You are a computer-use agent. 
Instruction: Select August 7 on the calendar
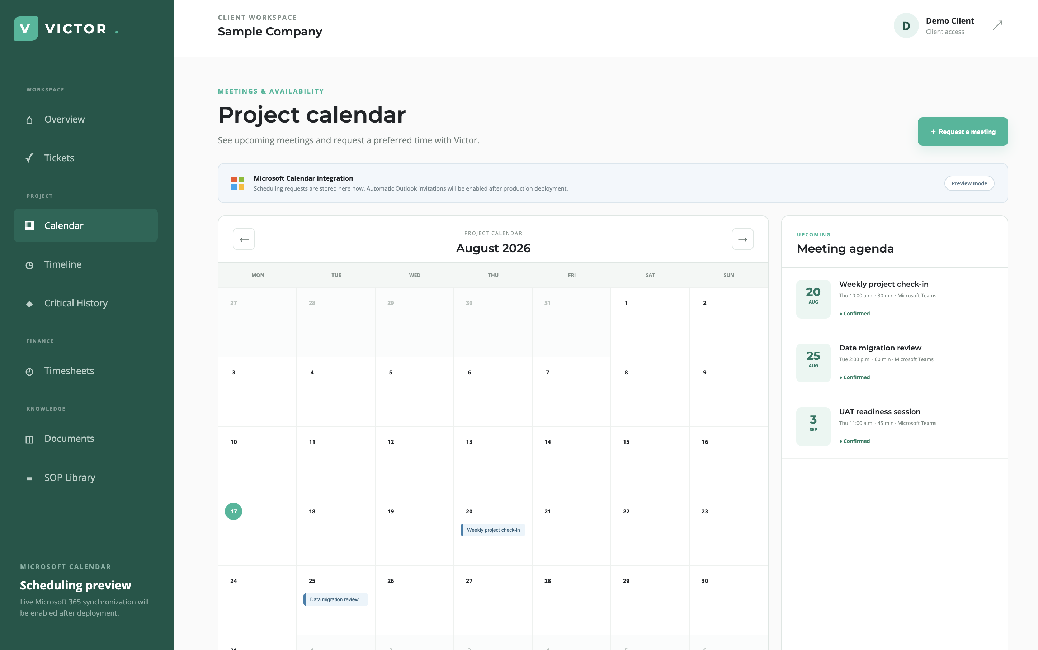(x=571, y=392)
